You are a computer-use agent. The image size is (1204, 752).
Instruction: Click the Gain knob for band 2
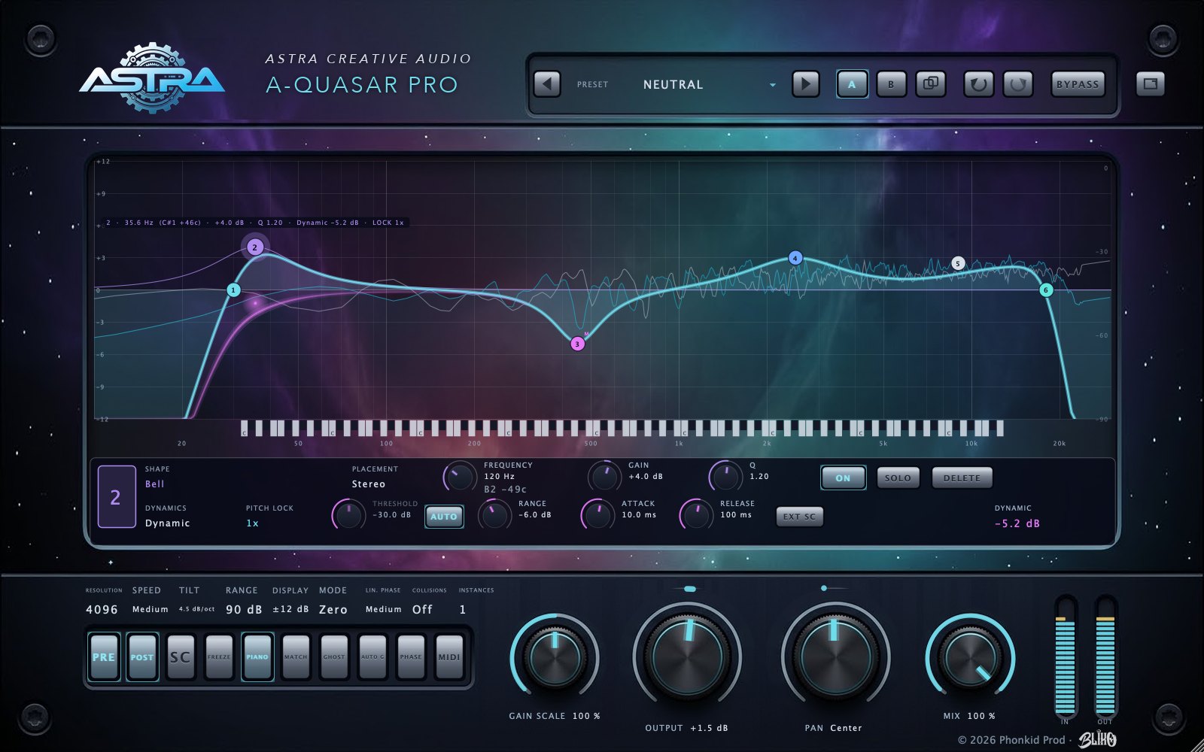click(x=604, y=477)
